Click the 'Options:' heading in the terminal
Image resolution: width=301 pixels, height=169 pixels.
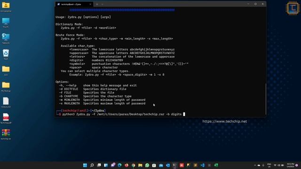[63, 82]
